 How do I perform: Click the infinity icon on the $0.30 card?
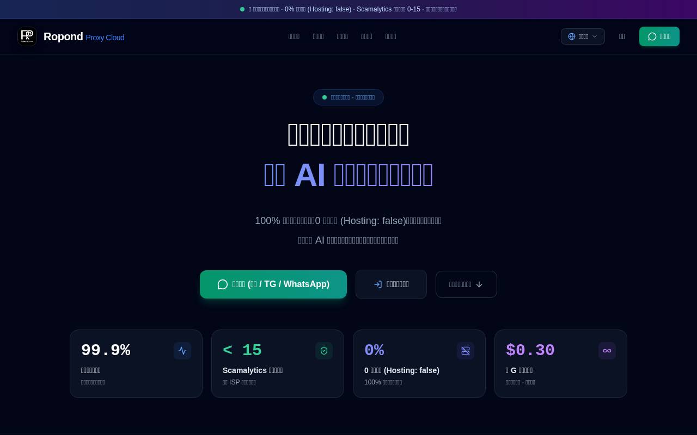click(607, 351)
